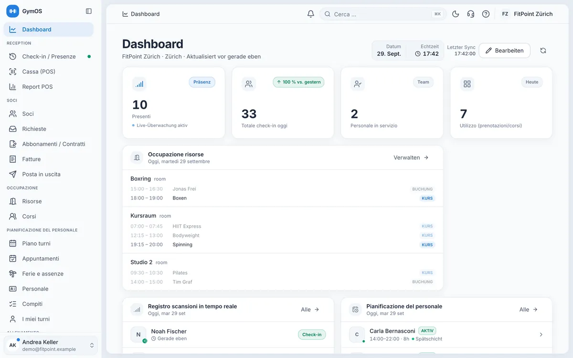Open Personale in sidebar
The image size is (573, 358).
tap(49, 289)
